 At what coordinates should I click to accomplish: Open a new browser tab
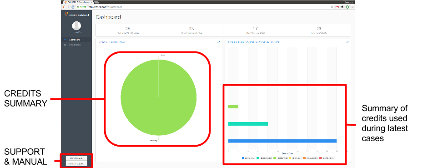97,2
